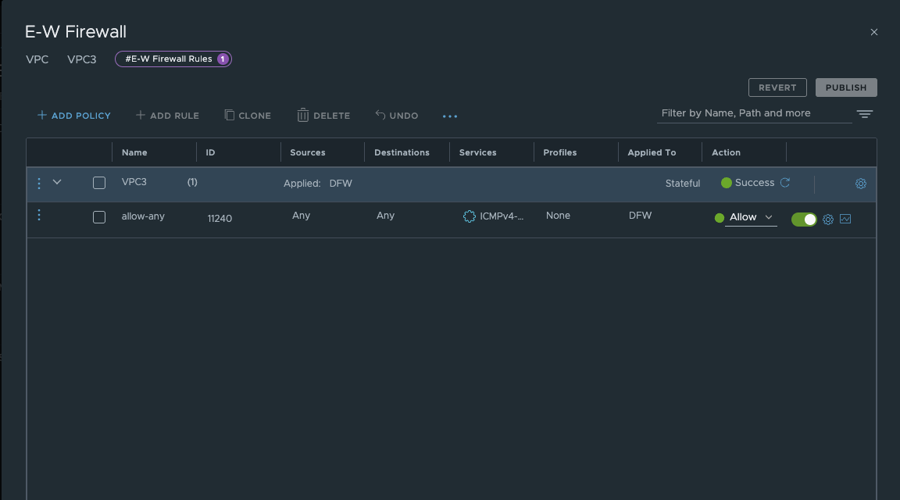Screen dimensions: 900x500
Task: Click the Delete icon in the toolbar
Action: click(323, 115)
